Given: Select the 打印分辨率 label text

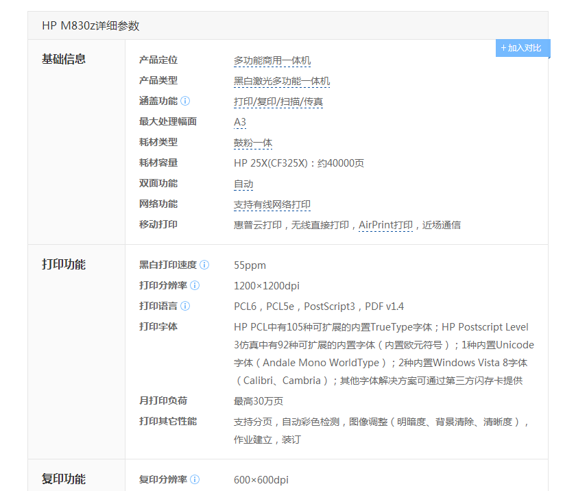Looking at the screenshot, I should 163,285.
